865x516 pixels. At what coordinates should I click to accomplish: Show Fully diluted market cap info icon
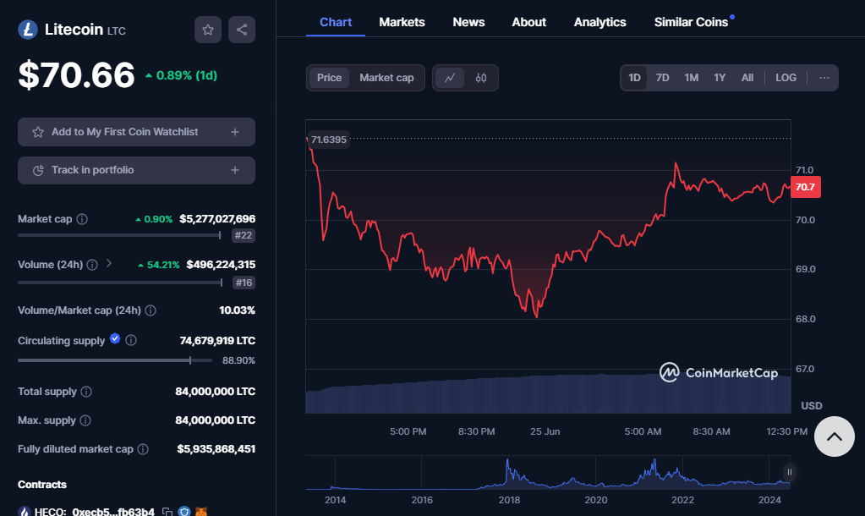pos(143,449)
